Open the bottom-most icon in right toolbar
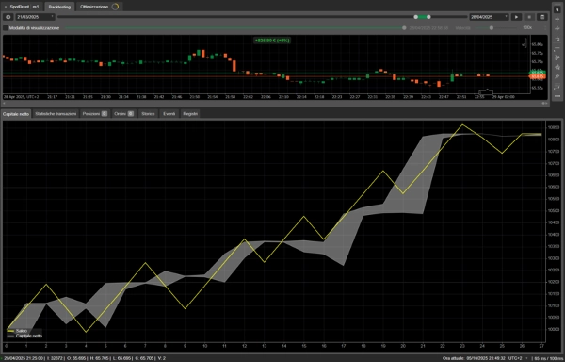This screenshot has height=362, width=565. tap(557, 96)
